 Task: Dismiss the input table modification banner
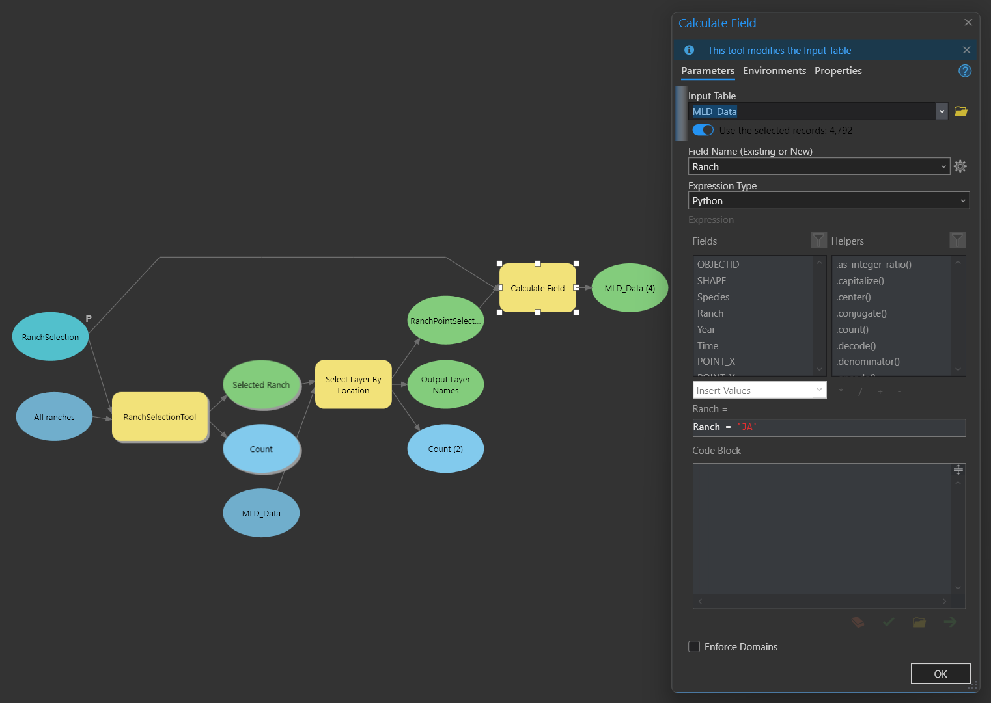tap(966, 50)
